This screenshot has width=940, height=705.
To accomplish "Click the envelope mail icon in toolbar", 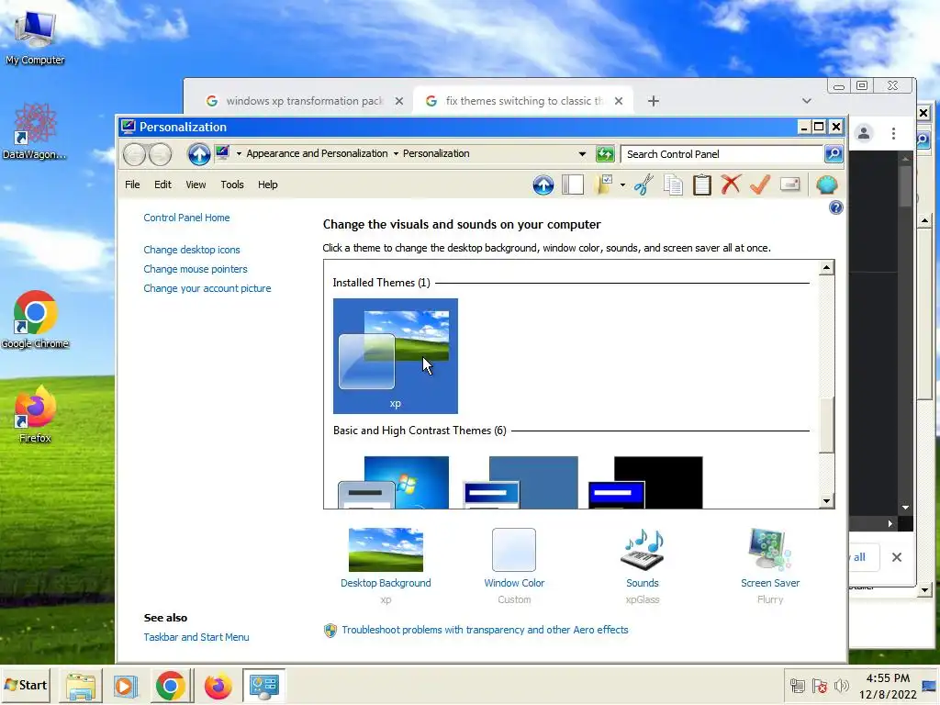I will click(790, 185).
